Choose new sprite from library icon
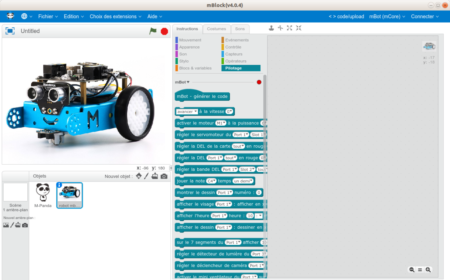 click(x=139, y=176)
